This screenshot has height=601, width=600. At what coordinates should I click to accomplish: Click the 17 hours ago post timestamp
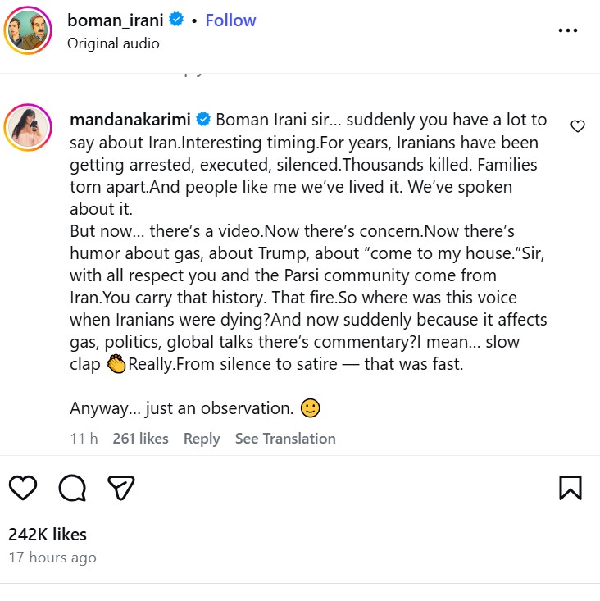click(52, 558)
